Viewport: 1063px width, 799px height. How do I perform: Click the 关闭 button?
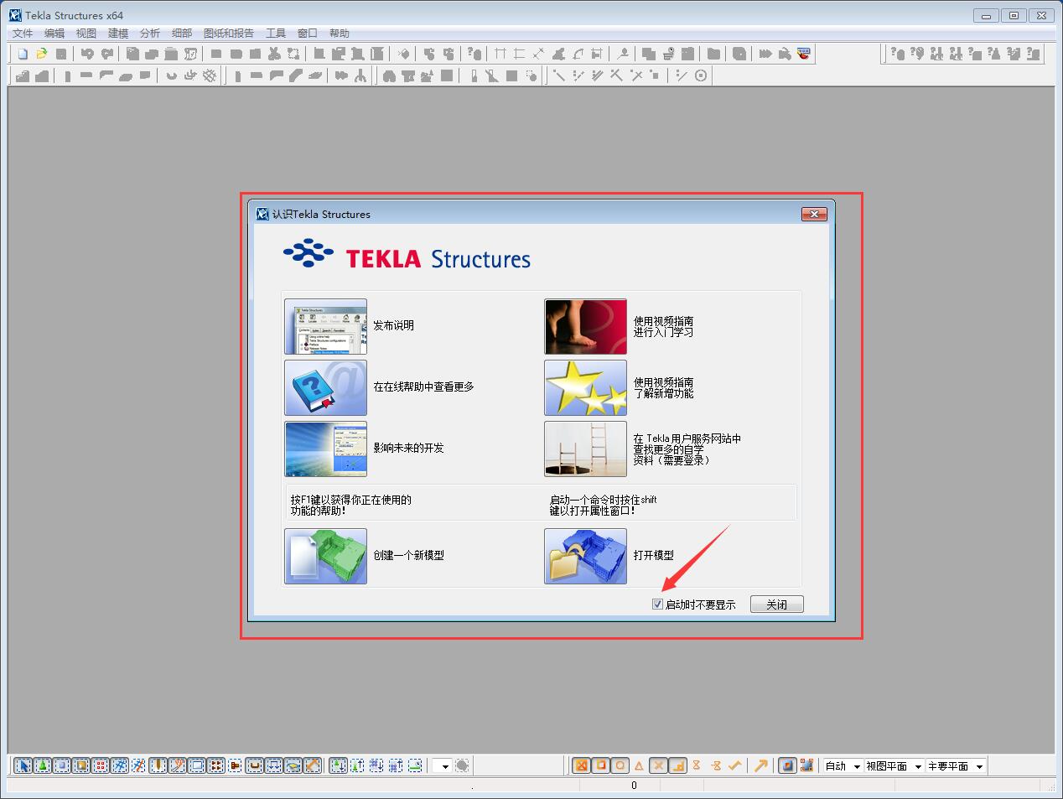click(776, 604)
